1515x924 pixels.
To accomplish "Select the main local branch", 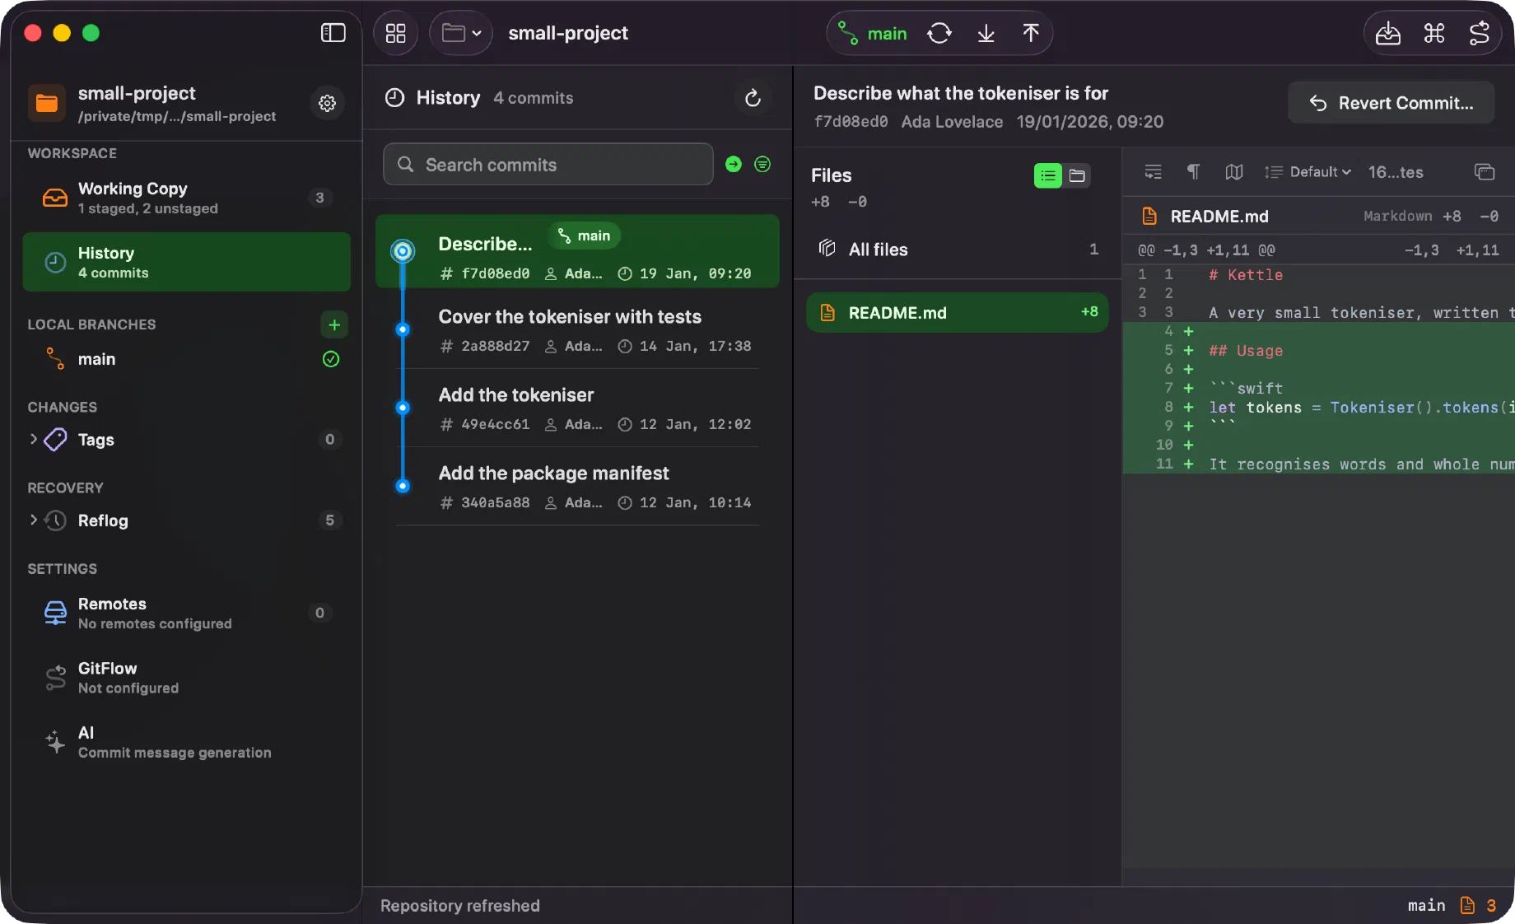I will (x=187, y=359).
